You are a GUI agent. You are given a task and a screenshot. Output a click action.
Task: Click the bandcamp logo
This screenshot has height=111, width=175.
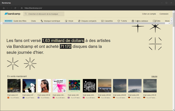pos(12,14)
